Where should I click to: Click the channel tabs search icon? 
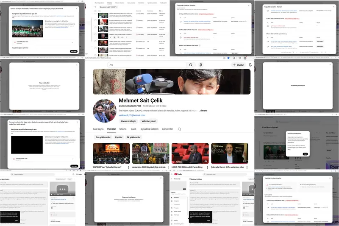[x=179, y=129]
